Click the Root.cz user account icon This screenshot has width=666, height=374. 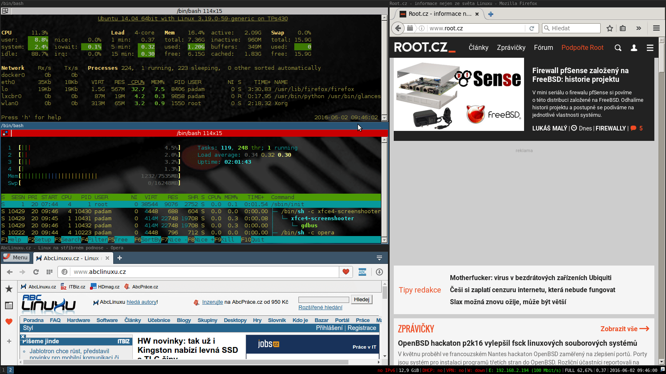tap(634, 48)
